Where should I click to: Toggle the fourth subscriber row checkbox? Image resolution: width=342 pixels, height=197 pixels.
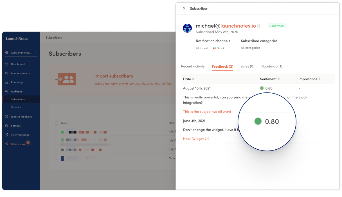tap(57, 158)
